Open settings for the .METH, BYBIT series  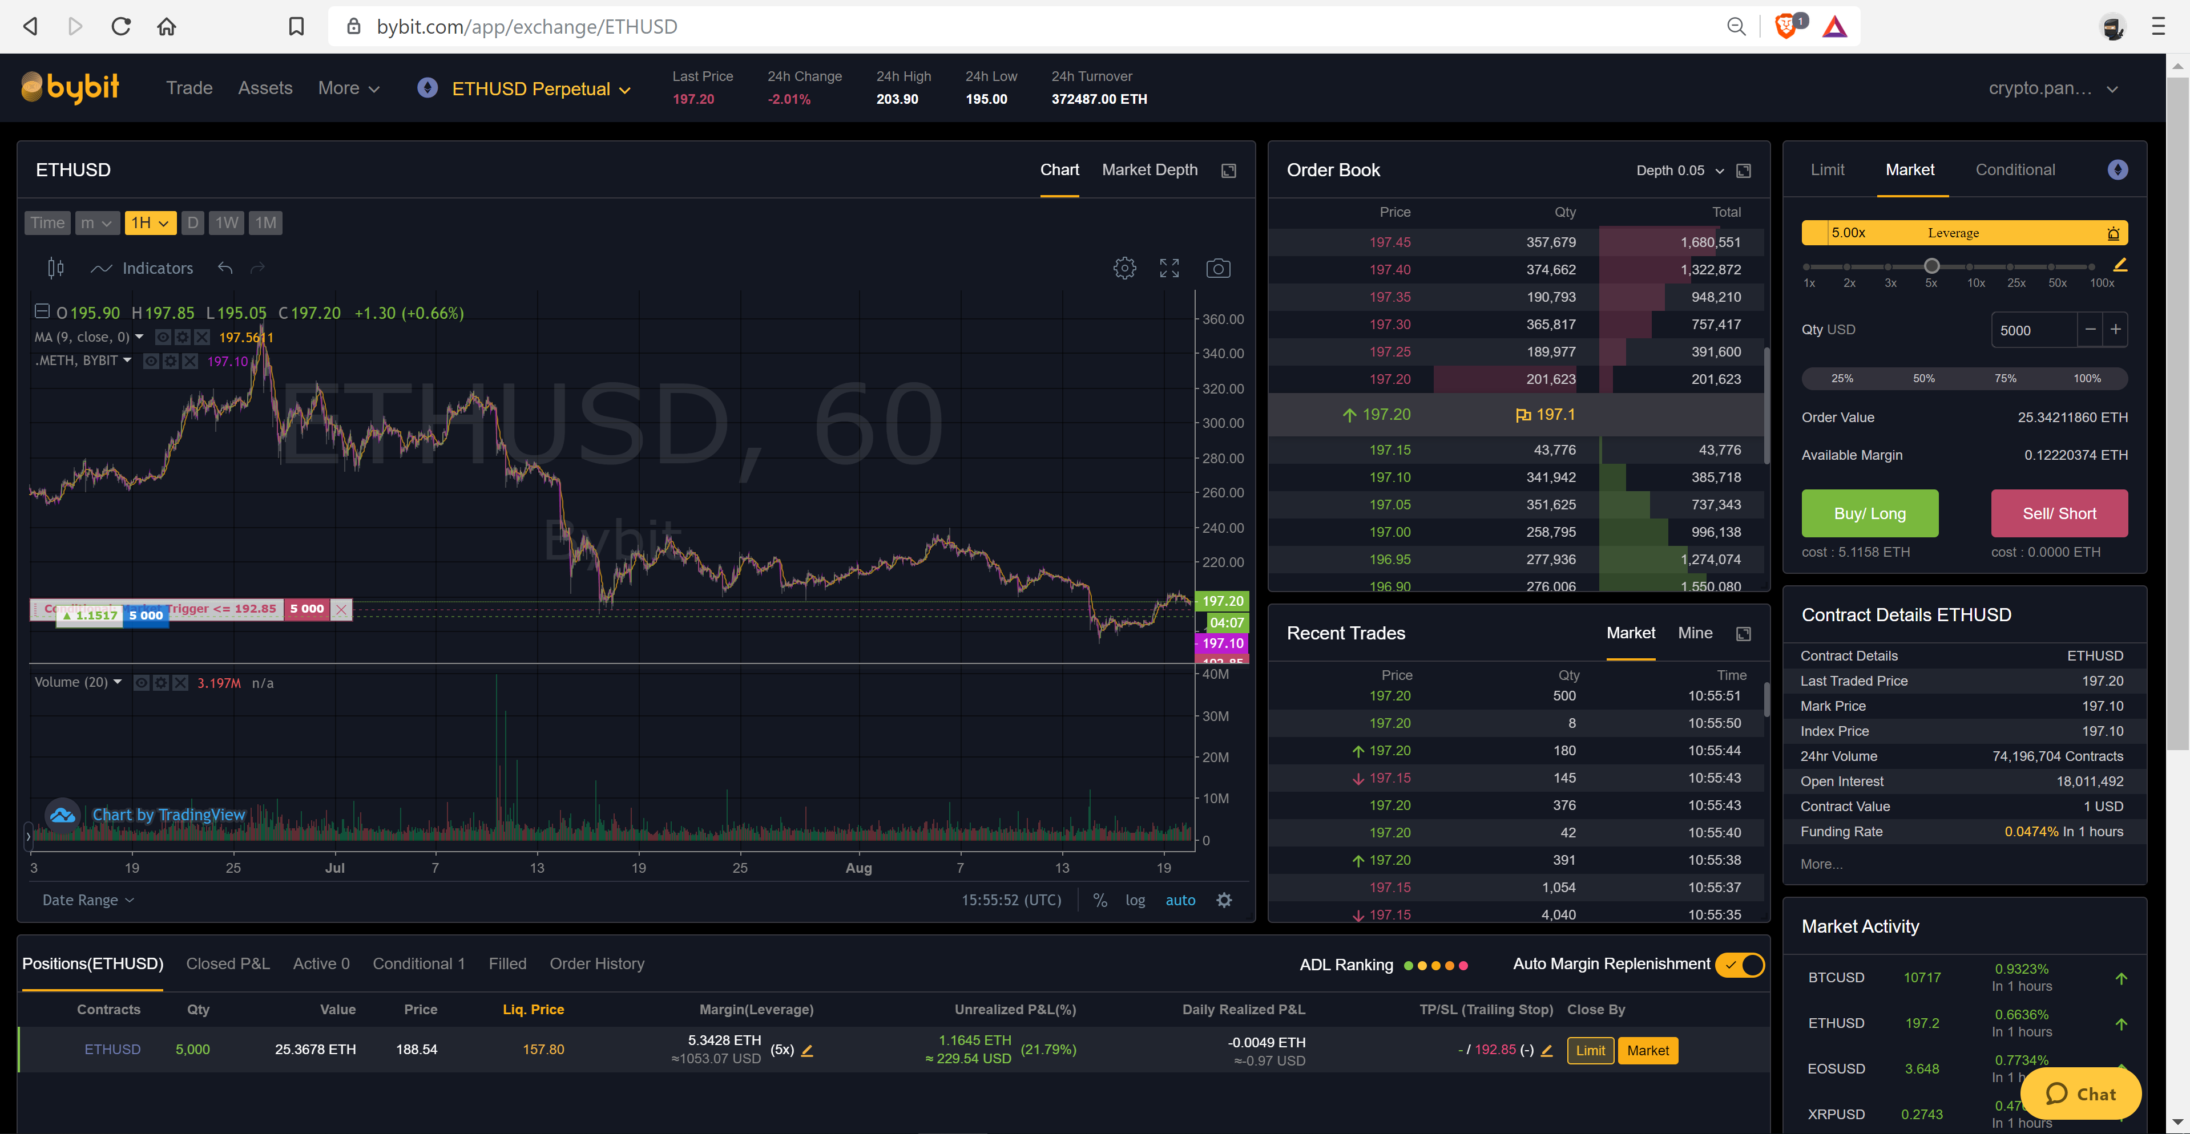(170, 361)
